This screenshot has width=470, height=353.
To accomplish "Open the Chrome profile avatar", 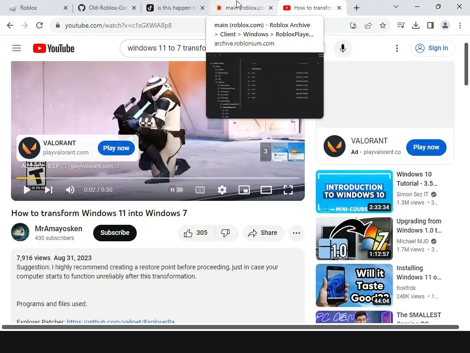I will coord(445,26).
